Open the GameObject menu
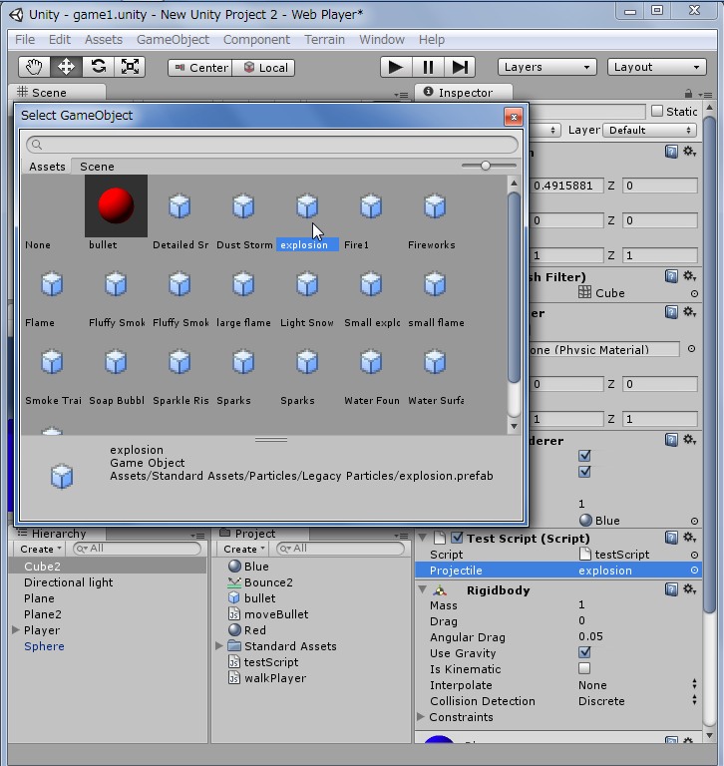The height and width of the screenshot is (766, 724). tap(173, 40)
